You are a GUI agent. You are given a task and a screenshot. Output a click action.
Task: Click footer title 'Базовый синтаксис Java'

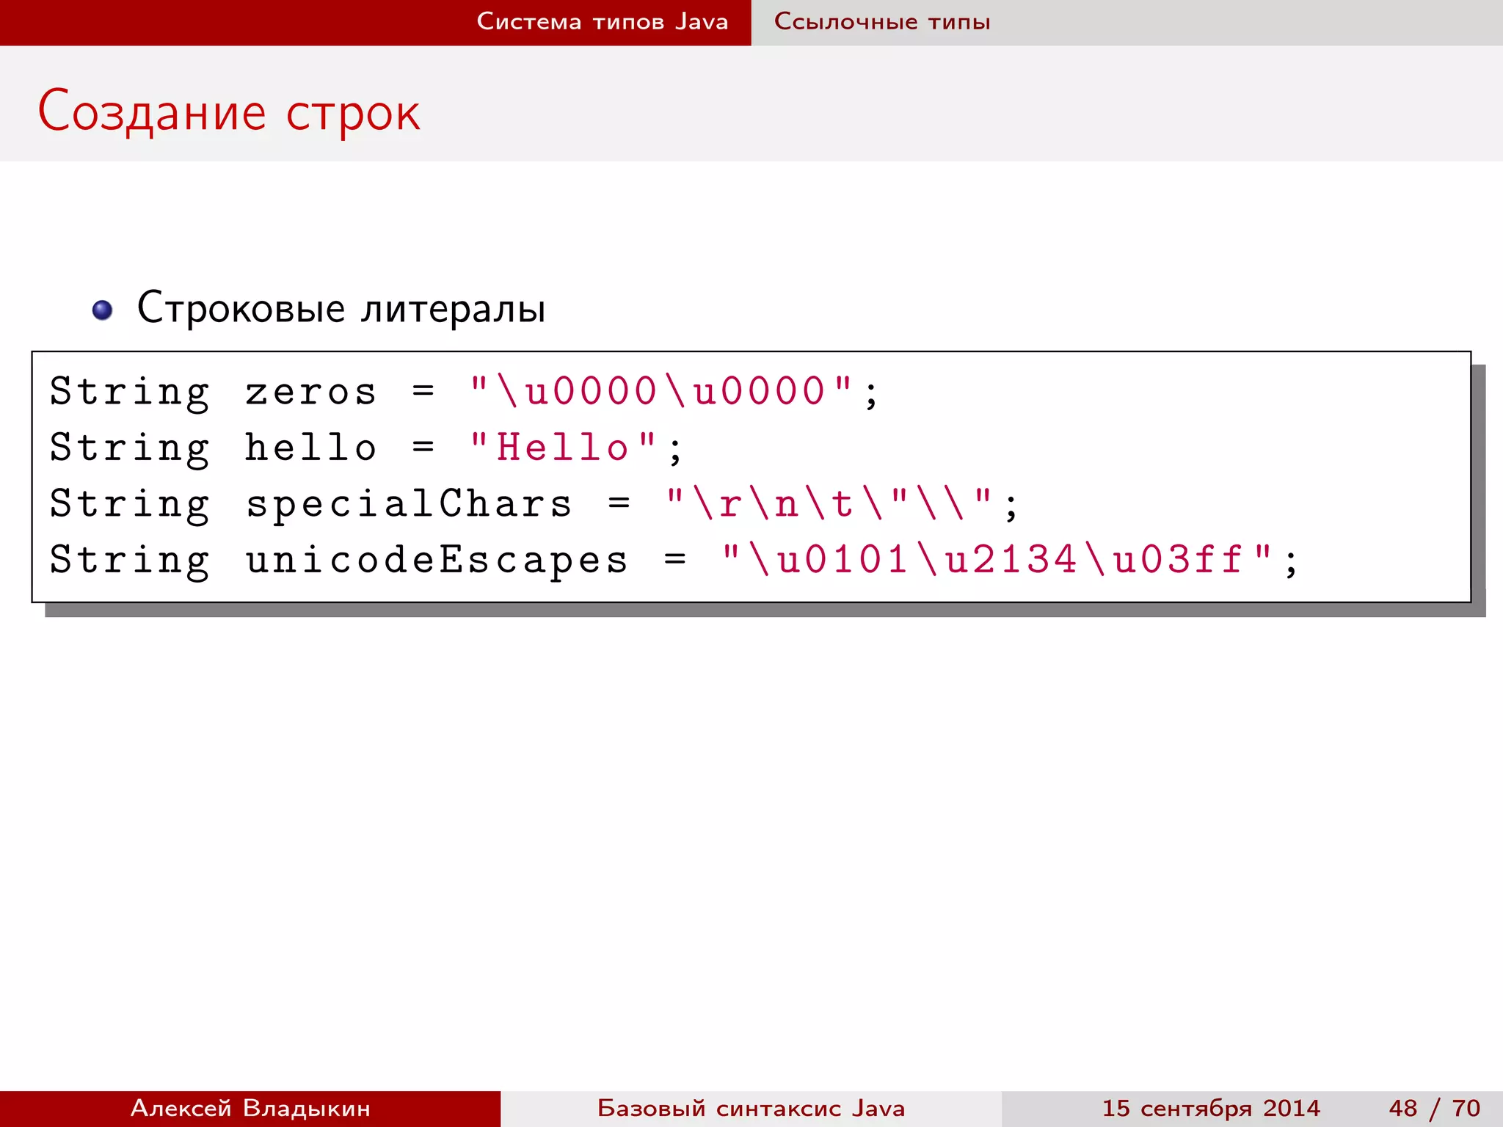point(751,1108)
